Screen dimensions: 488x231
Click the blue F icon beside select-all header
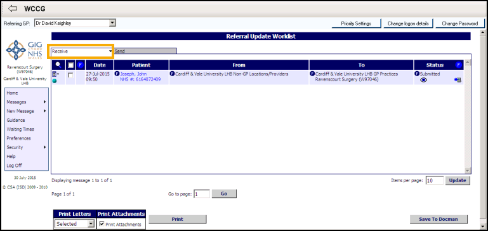coord(80,65)
